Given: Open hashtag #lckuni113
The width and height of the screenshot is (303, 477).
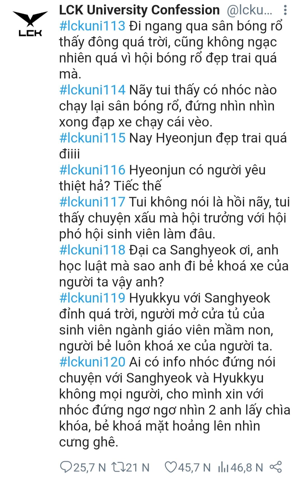Looking at the screenshot, I should point(92,26).
